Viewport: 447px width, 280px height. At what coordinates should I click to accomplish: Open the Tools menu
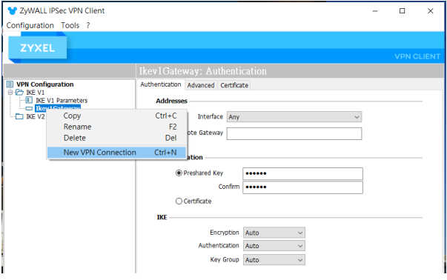point(70,25)
